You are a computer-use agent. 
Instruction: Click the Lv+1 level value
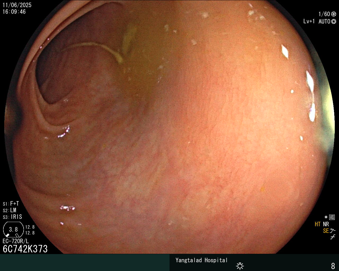point(309,21)
